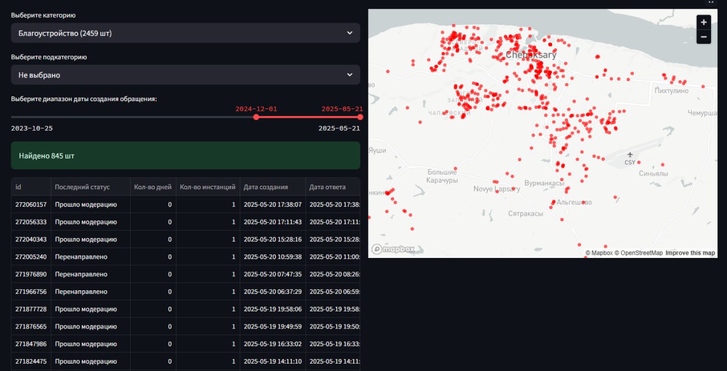Click the Mapbox logo on the map
The image size is (727, 371).
coord(394,249)
